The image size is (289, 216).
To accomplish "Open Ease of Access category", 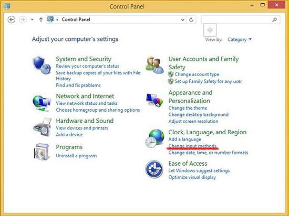I will [188, 164].
